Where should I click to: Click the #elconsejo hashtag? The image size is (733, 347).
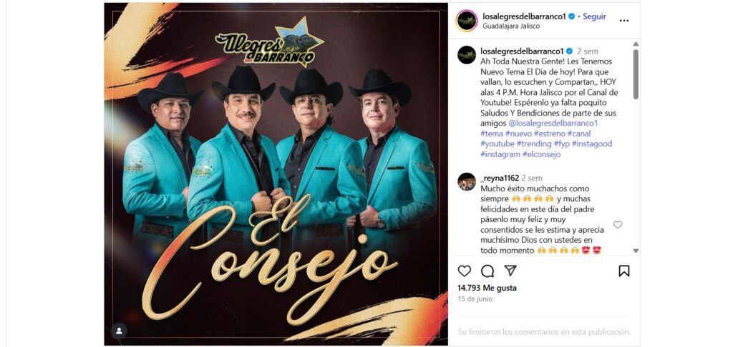[541, 154]
